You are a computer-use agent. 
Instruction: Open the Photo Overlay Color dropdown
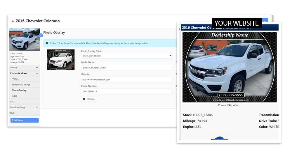[x=127, y=56]
